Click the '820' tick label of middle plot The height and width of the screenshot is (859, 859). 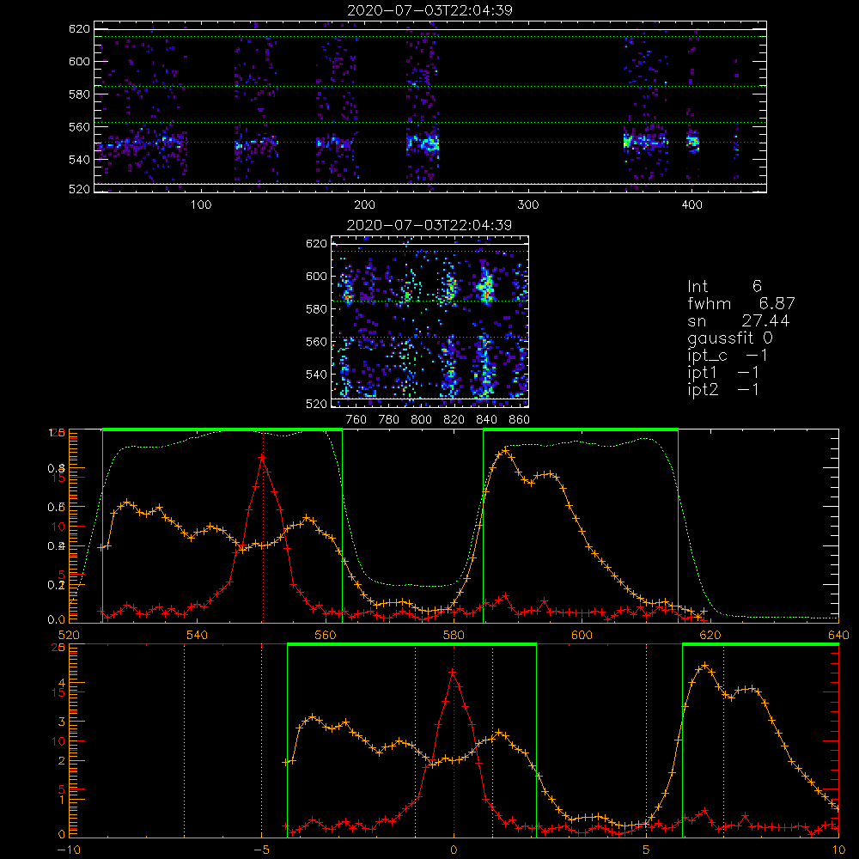454,420
